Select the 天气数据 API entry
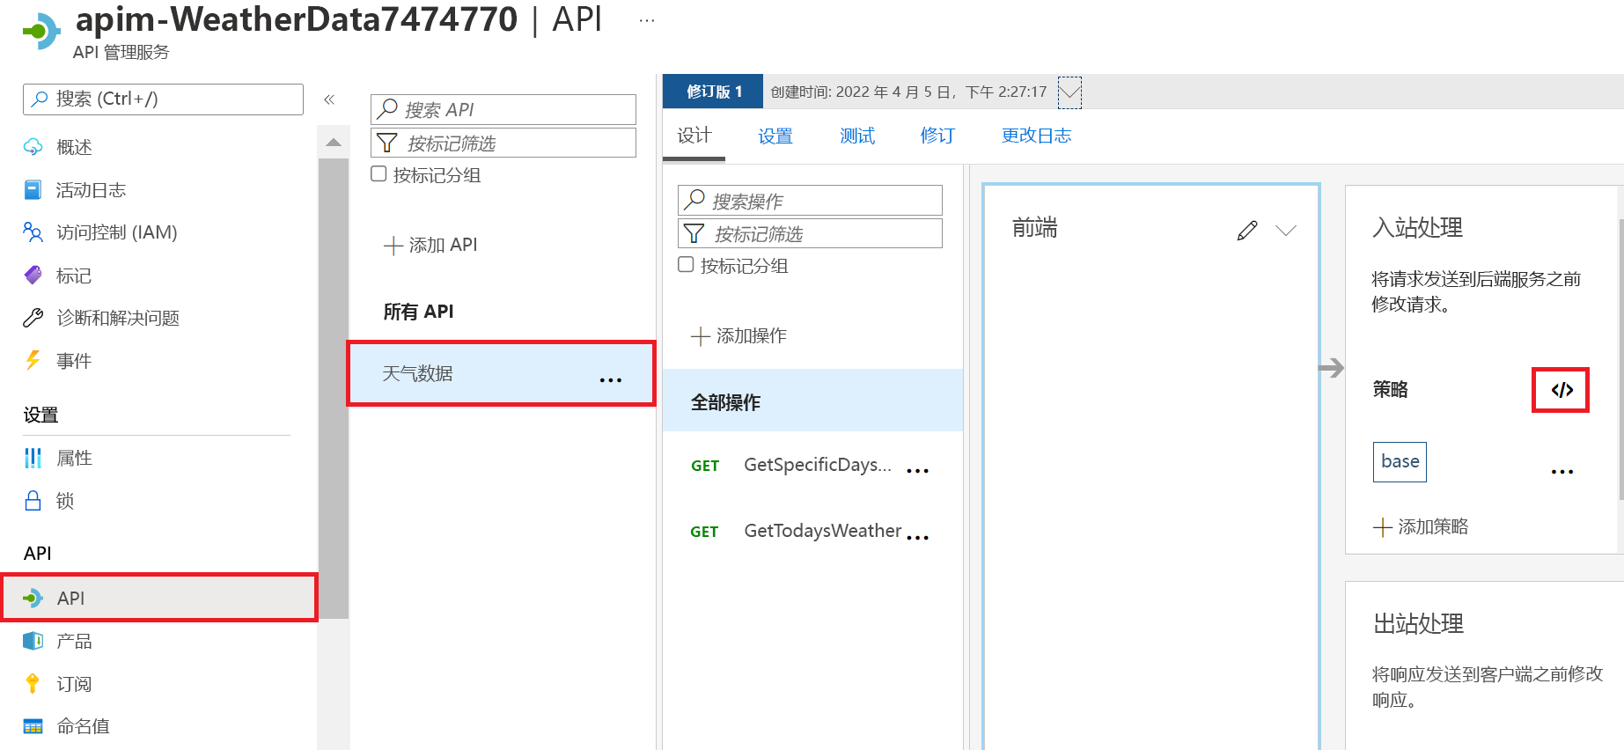The height and width of the screenshot is (750, 1624). (502, 373)
